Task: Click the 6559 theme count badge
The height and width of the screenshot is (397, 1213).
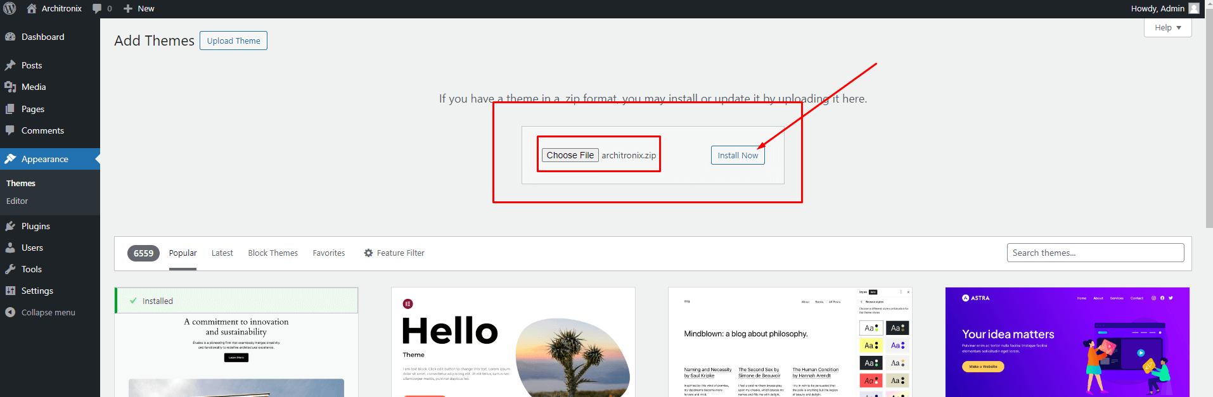Action: (143, 253)
